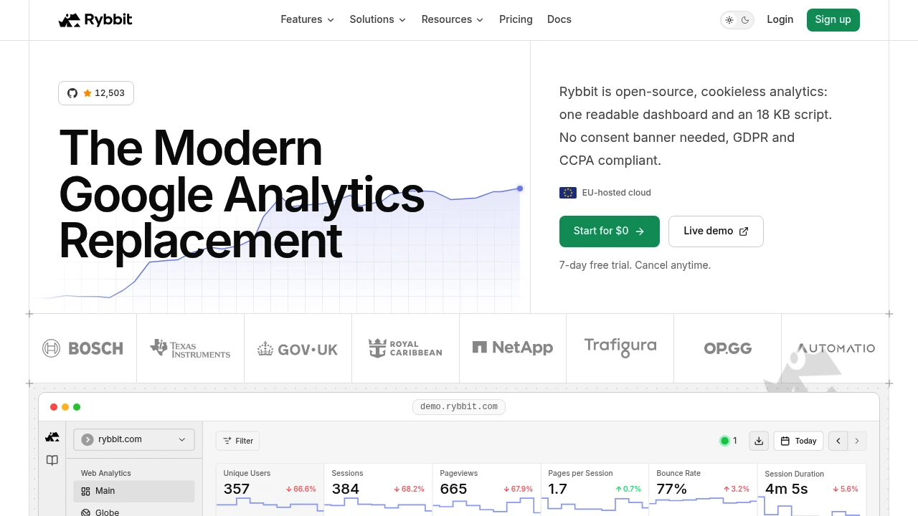Image resolution: width=918 pixels, height=516 pixels.
Task: Click the download icon in demo toolbar
Action: click(x=759, y=441)
